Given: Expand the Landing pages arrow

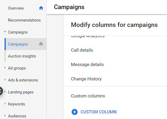Looking at the screenshot, I should pos(5,92).
